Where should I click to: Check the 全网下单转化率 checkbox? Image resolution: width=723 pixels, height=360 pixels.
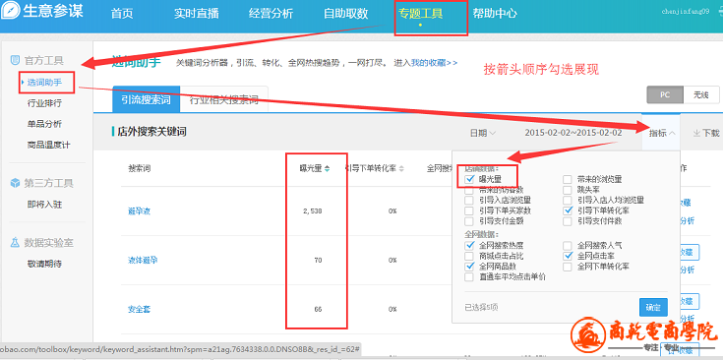pos(568,267)
